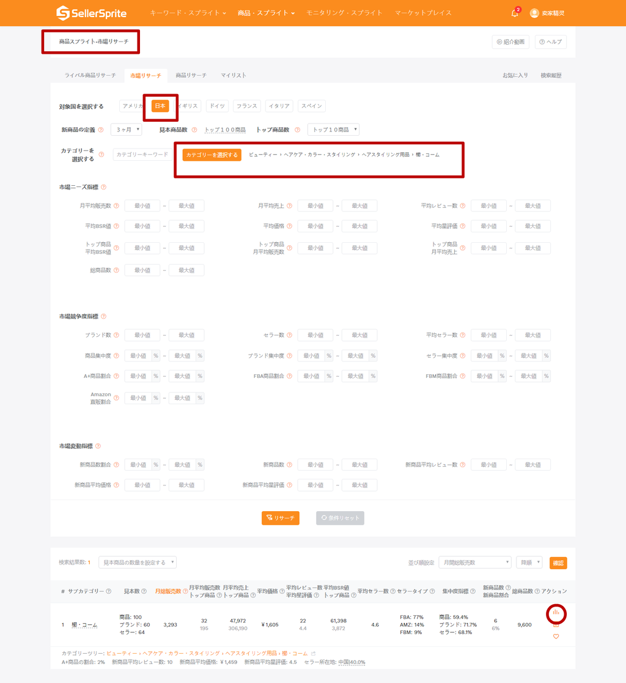Sort by 月総販売数 column header
The image size is (626, 683).
tap(168, 591)
